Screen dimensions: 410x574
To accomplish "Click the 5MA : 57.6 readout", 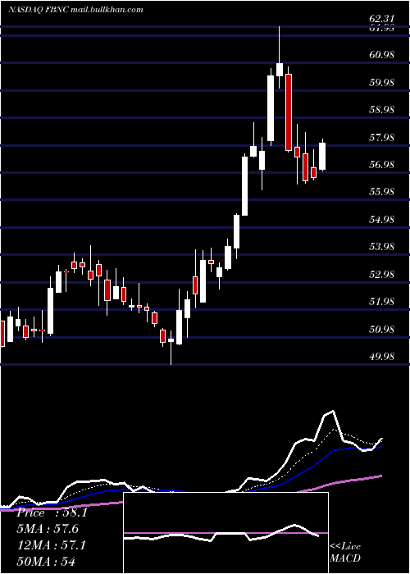I will [48, 529].
